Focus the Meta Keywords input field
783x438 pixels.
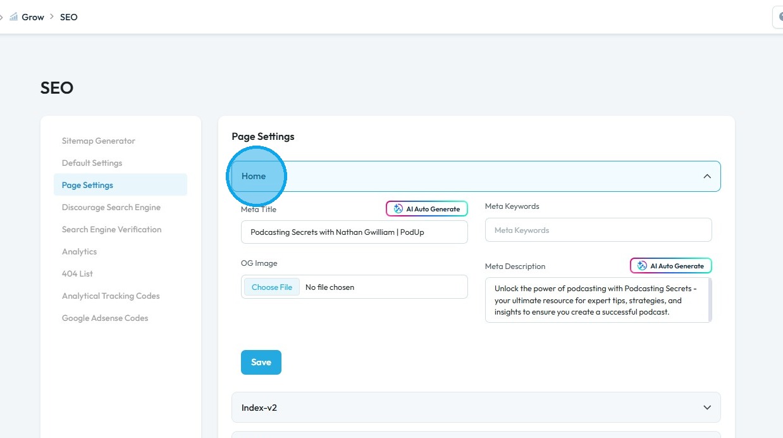pyautogui.click(x=598, y=230)
